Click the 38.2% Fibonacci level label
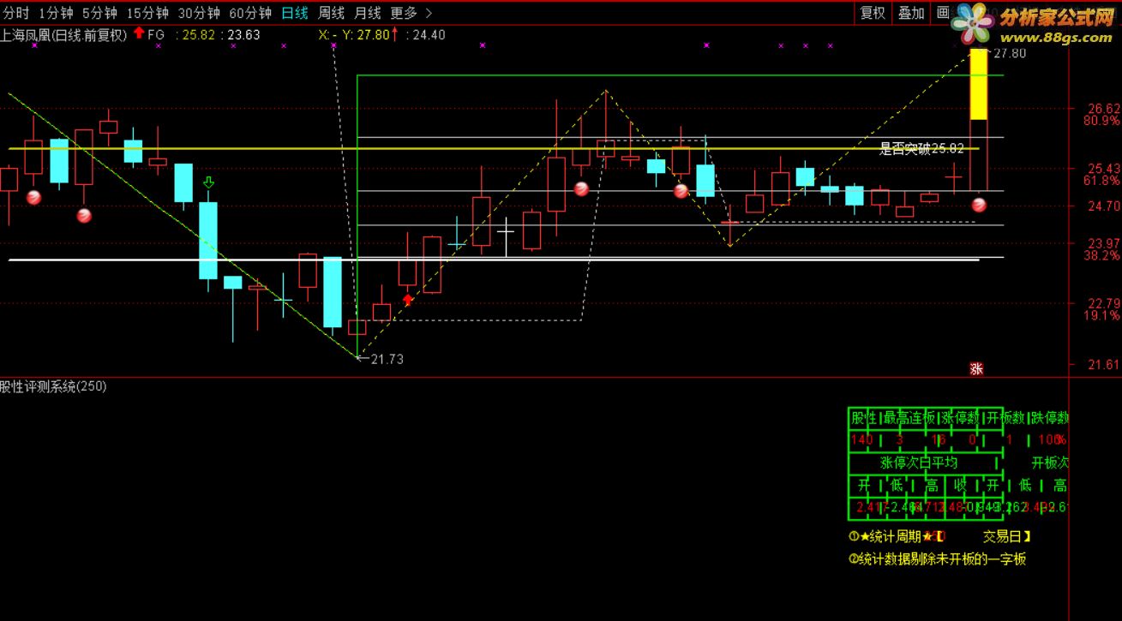Image resolution: width=1122 pixels, height=621 pixels. point(1101,255)
